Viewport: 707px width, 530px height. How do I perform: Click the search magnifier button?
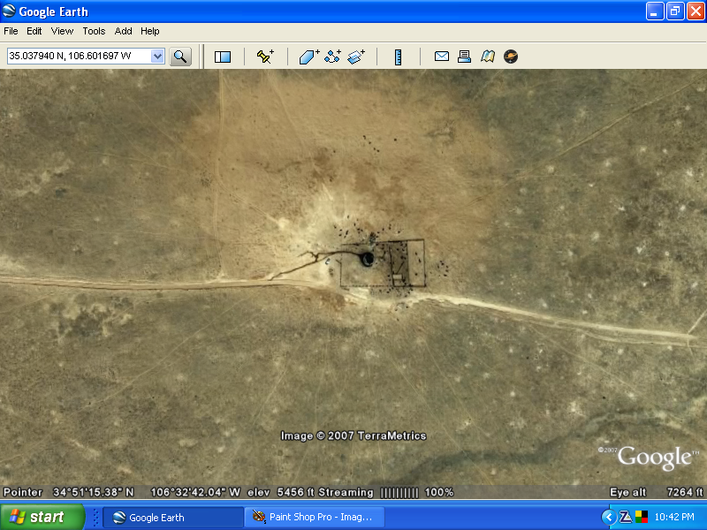point(180,57)
